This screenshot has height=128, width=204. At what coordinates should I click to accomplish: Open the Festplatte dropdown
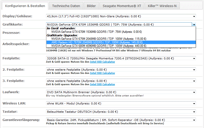point(121,58)
